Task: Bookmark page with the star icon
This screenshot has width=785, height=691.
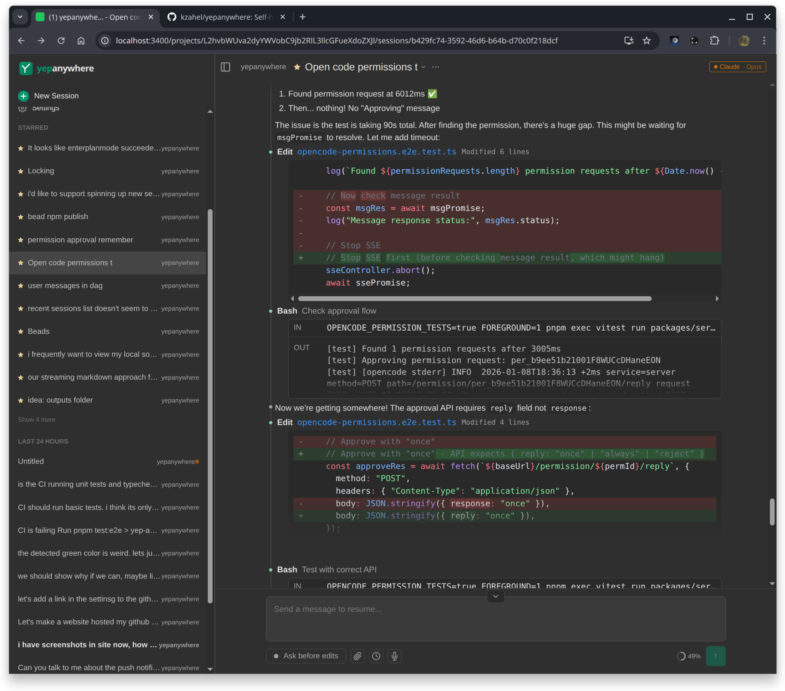Action: pos(647,41)
